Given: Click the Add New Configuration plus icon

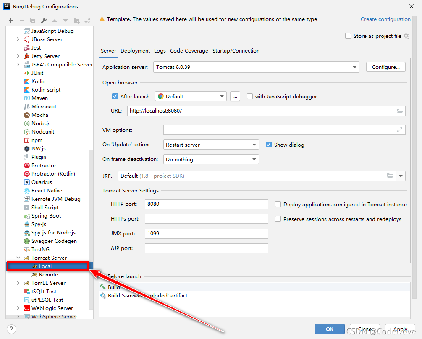Looking at the screenshot, I should 11,21.
